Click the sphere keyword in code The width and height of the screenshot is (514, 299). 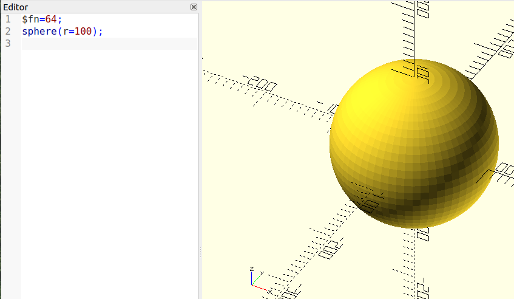click(x=39, y=31)
